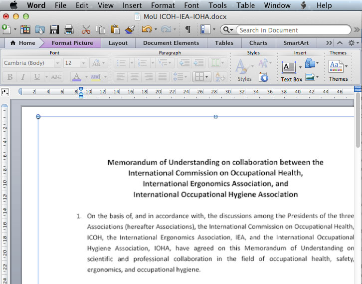Open the SmartArt tab

[x=296, y=43]
